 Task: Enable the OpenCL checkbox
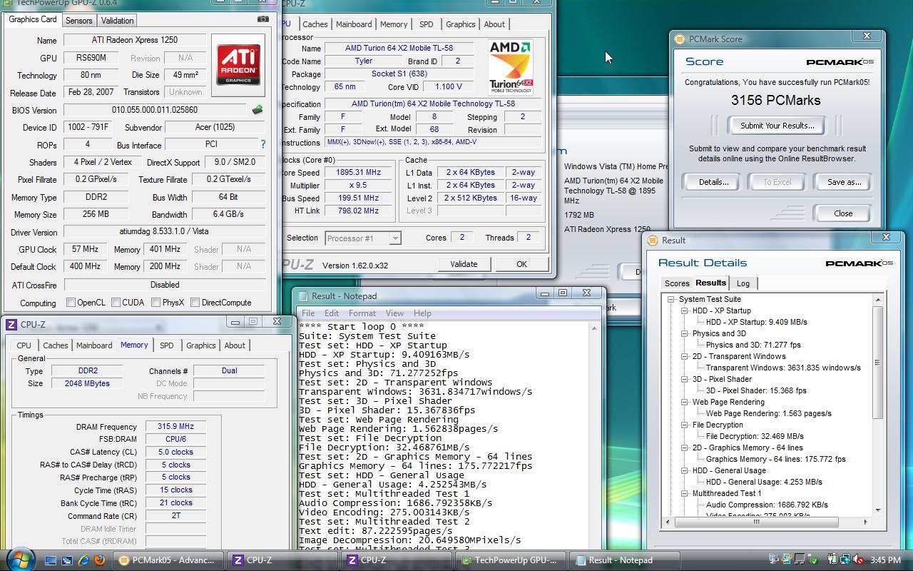71,303
